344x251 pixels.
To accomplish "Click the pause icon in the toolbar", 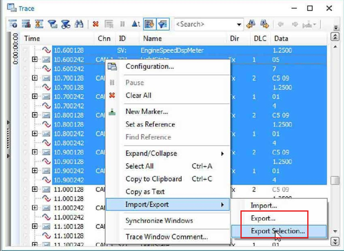I will pos(122,24).
